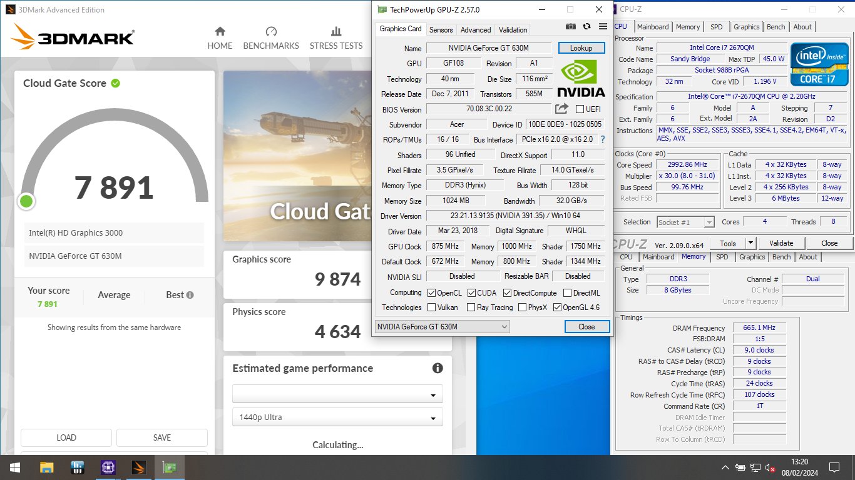Open the CPU-Z Tools dropdown arrow
This screenshot has width=855, height=480.
pyautogui.click(x=751, y=243)
